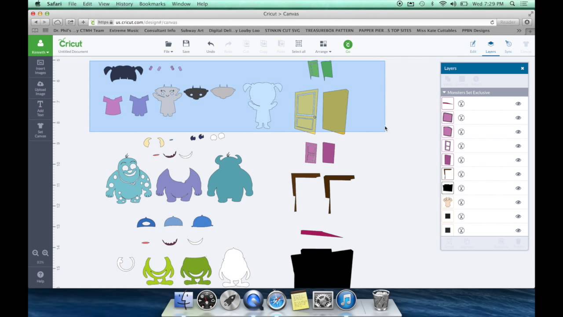The image size is (563, 317).
Task: Hide the red line layer
Action: pos(518,104)
